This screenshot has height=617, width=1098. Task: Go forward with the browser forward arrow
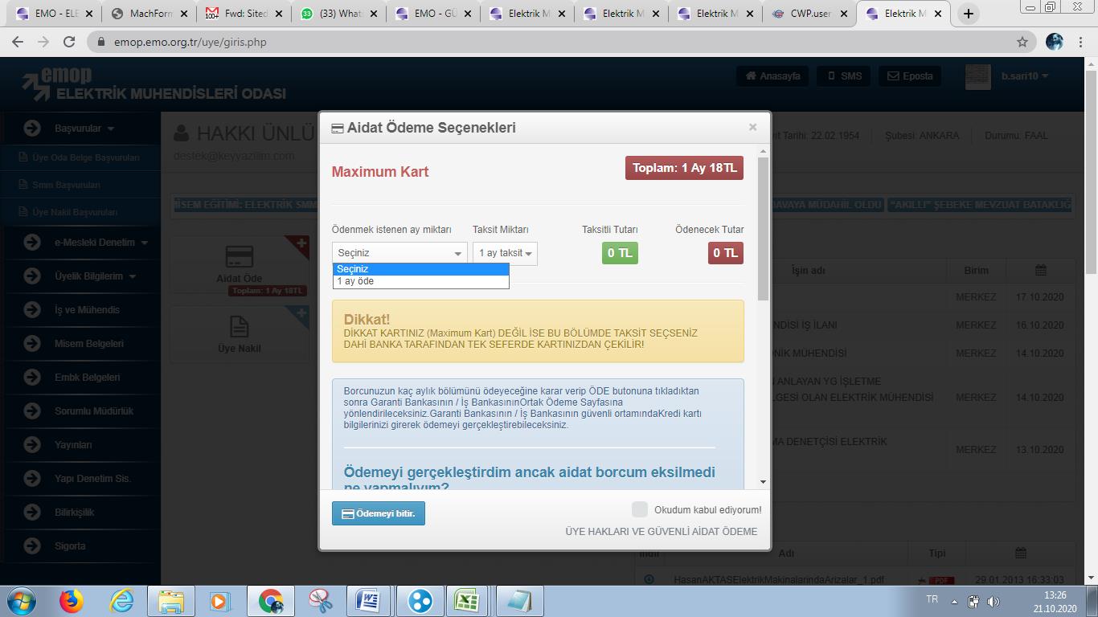pyautogui.click(x=43, y=42)
